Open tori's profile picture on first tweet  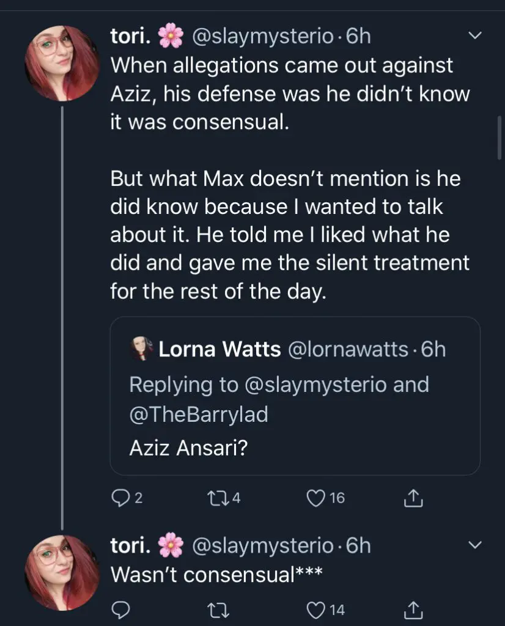62,63
